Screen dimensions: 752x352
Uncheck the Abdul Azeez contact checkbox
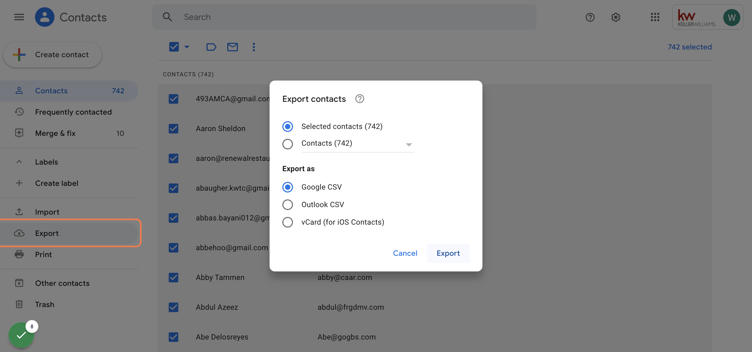click(173, 307)
